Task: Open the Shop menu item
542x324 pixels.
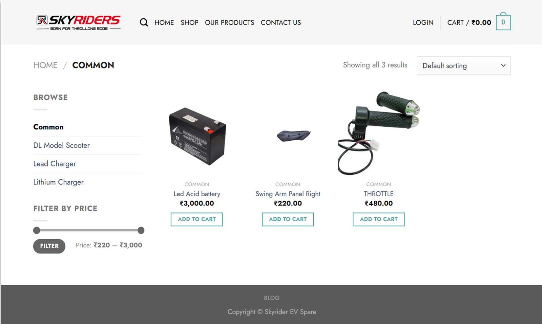Action: (x=189, y=22)
